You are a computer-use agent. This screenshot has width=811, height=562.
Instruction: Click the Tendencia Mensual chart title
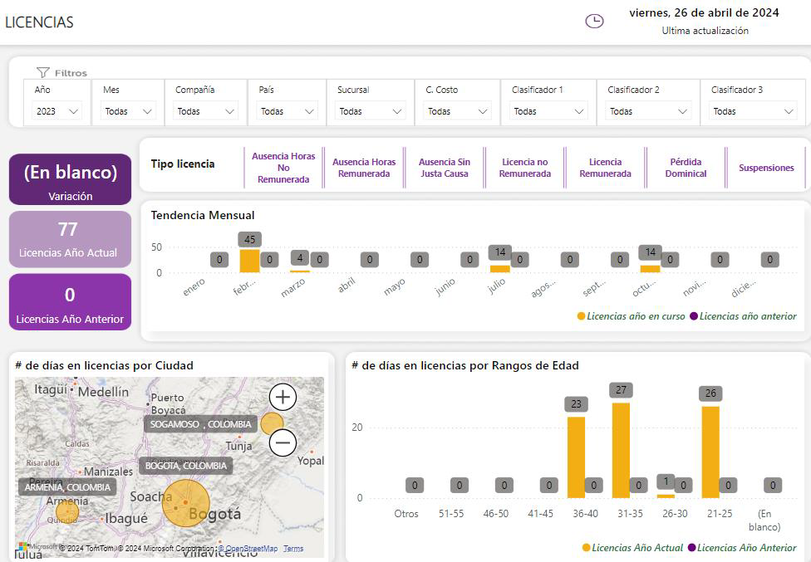coord(203,215)
